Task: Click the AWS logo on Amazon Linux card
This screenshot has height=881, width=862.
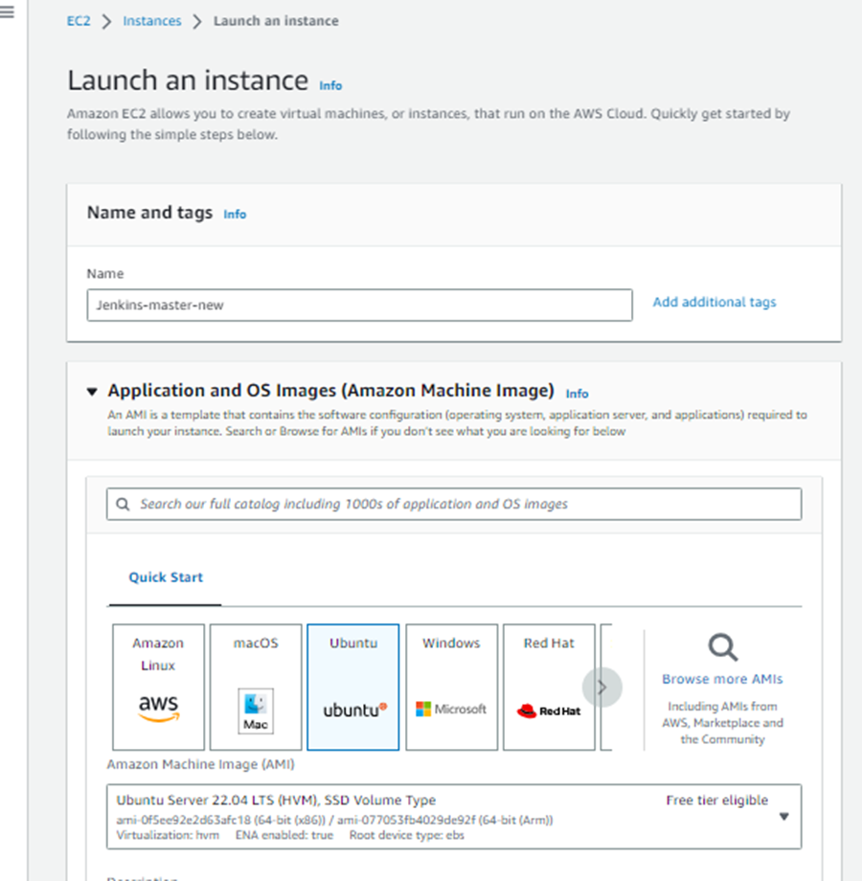Action: point(157,707)
